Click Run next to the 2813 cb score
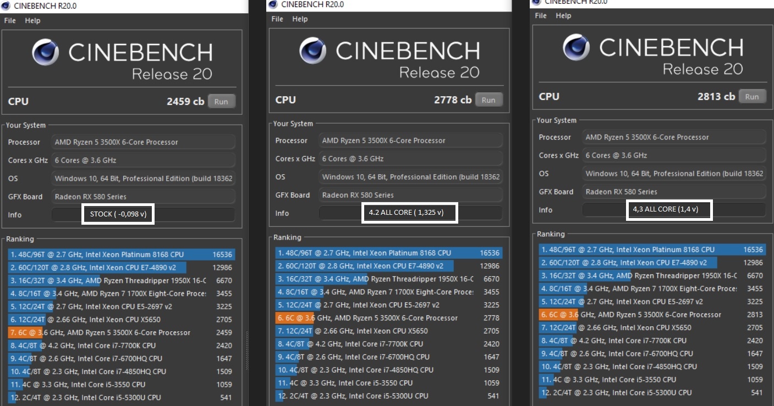The image size is (774, 406). click(752, 97)
